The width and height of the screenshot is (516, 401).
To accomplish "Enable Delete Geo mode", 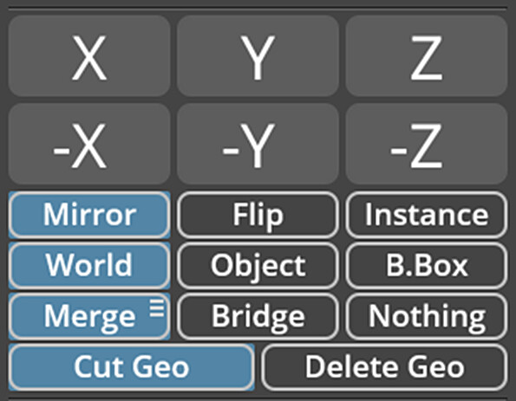I will pyautogui.click(x=384, y=367).
